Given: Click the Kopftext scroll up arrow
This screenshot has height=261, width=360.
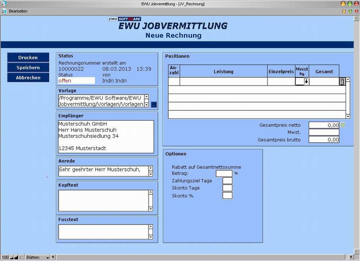Looking at the screenshot, I should pos(151,192).
